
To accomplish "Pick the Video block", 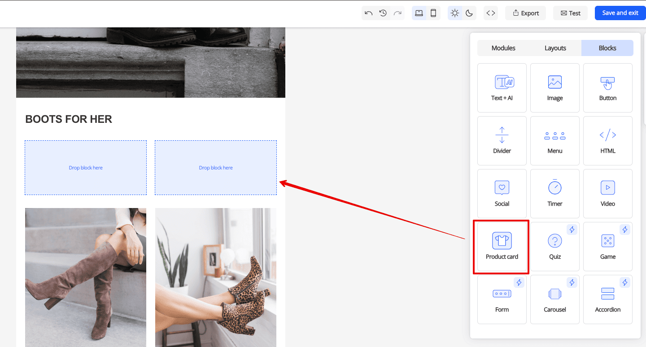I will pyautogui.click(x=608, y=194).
